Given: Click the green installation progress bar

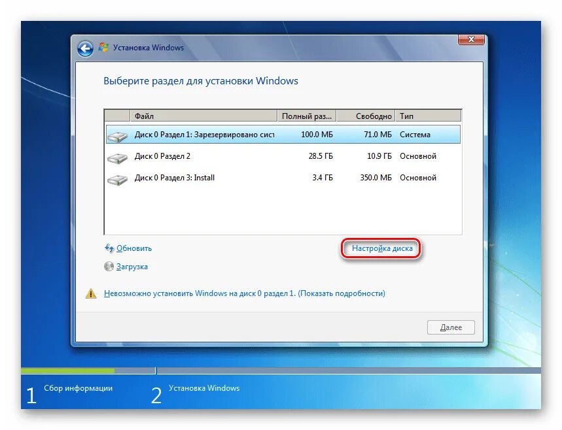Looking at the screenshot, I should pos(68,371).
